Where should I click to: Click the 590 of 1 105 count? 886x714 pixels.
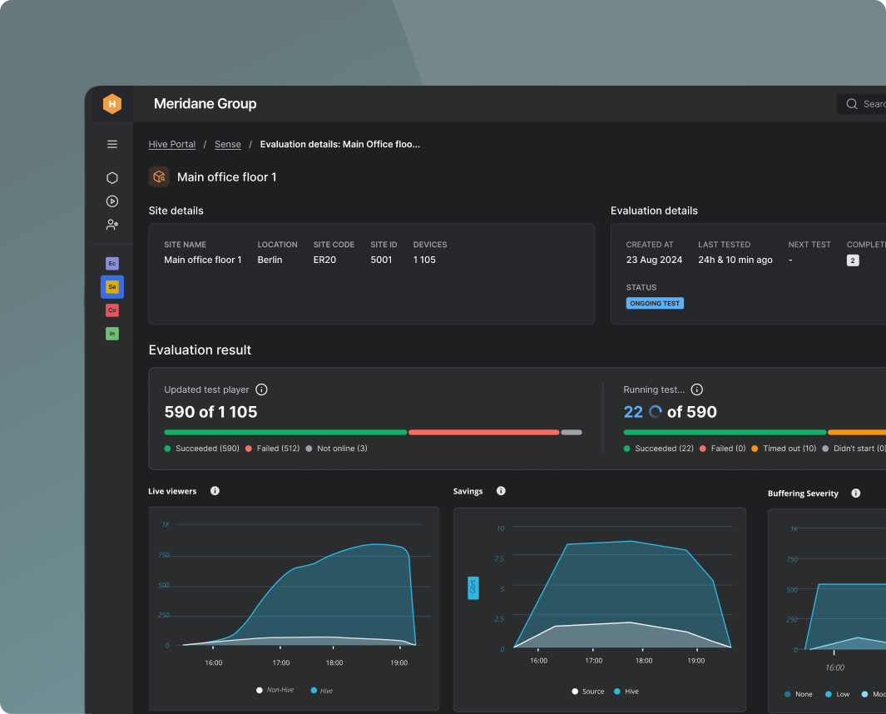click(210, 412)
